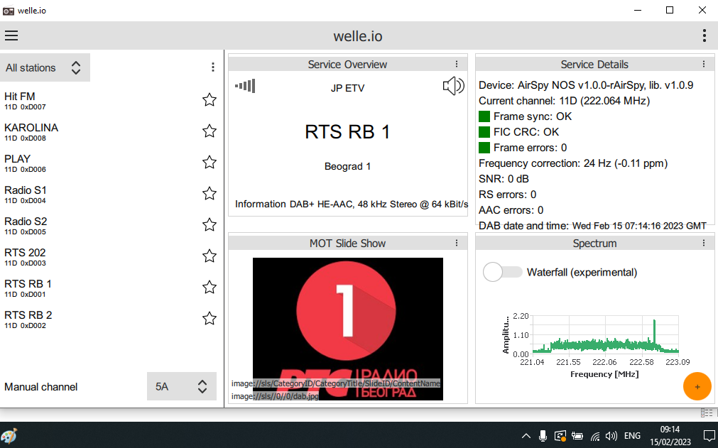Favorite the Radio S1 station star
The height and width of the screenshot is (448, 718).
click(x=210, y=194)
